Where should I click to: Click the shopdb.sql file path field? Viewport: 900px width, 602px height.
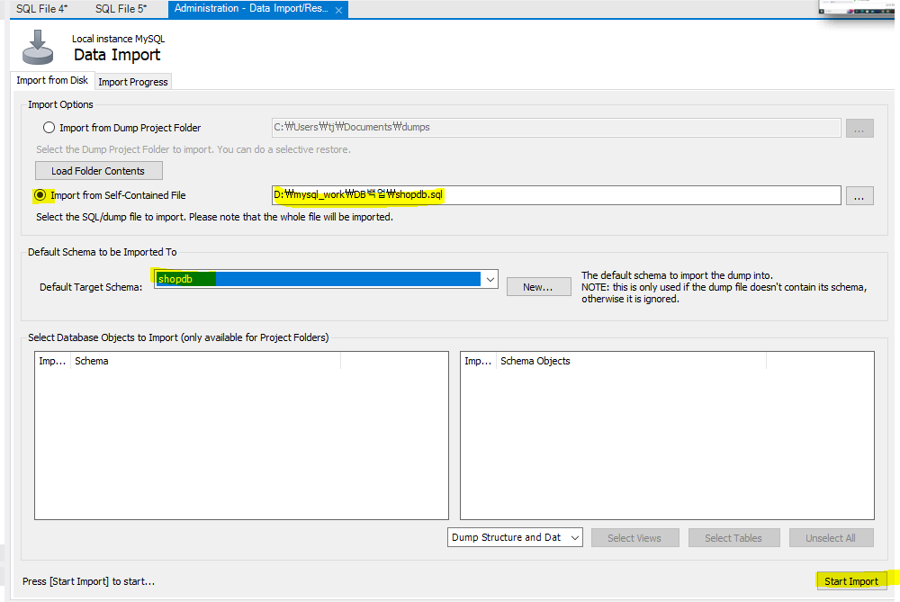557,195
